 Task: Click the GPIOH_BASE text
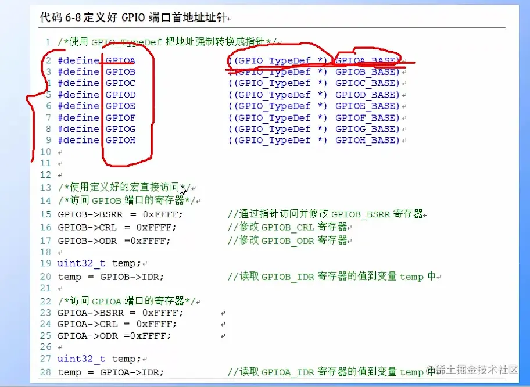[x=365, y=140]
